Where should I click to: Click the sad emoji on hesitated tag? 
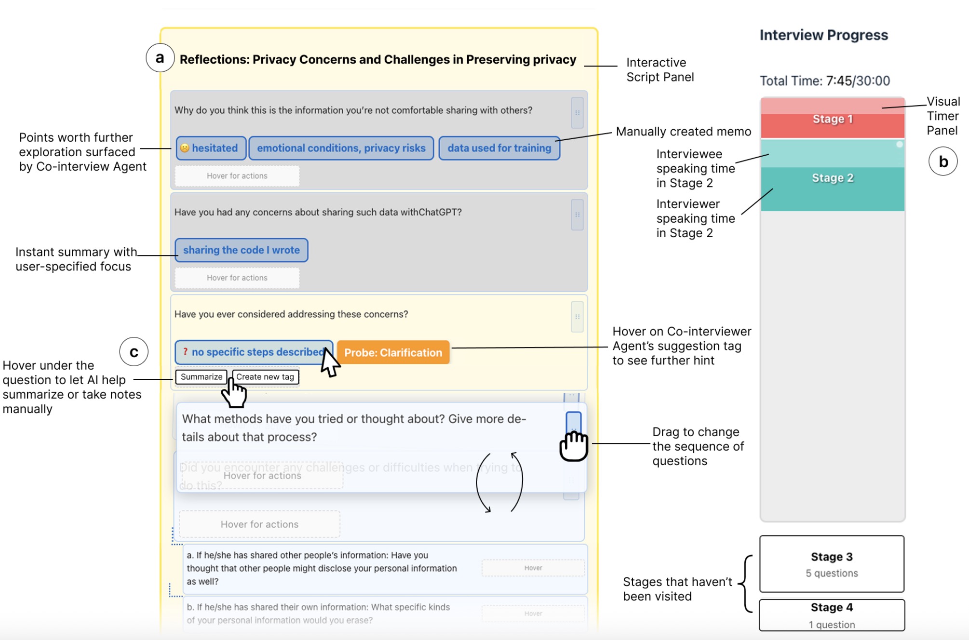(x=185, y=148)
